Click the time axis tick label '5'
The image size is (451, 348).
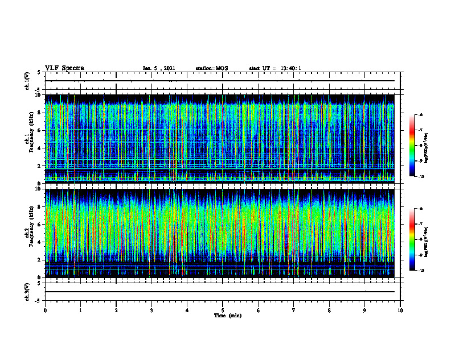pyautogui.click(x=223, y=310)
